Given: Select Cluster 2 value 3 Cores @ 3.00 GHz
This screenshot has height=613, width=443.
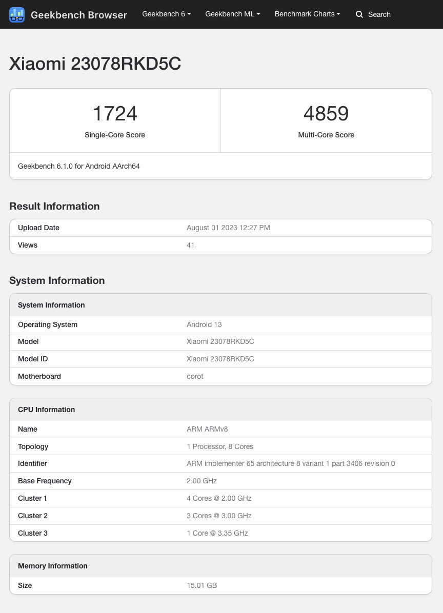Looking at the screenshot, I should pyautogui.click(x=219, y=516).
